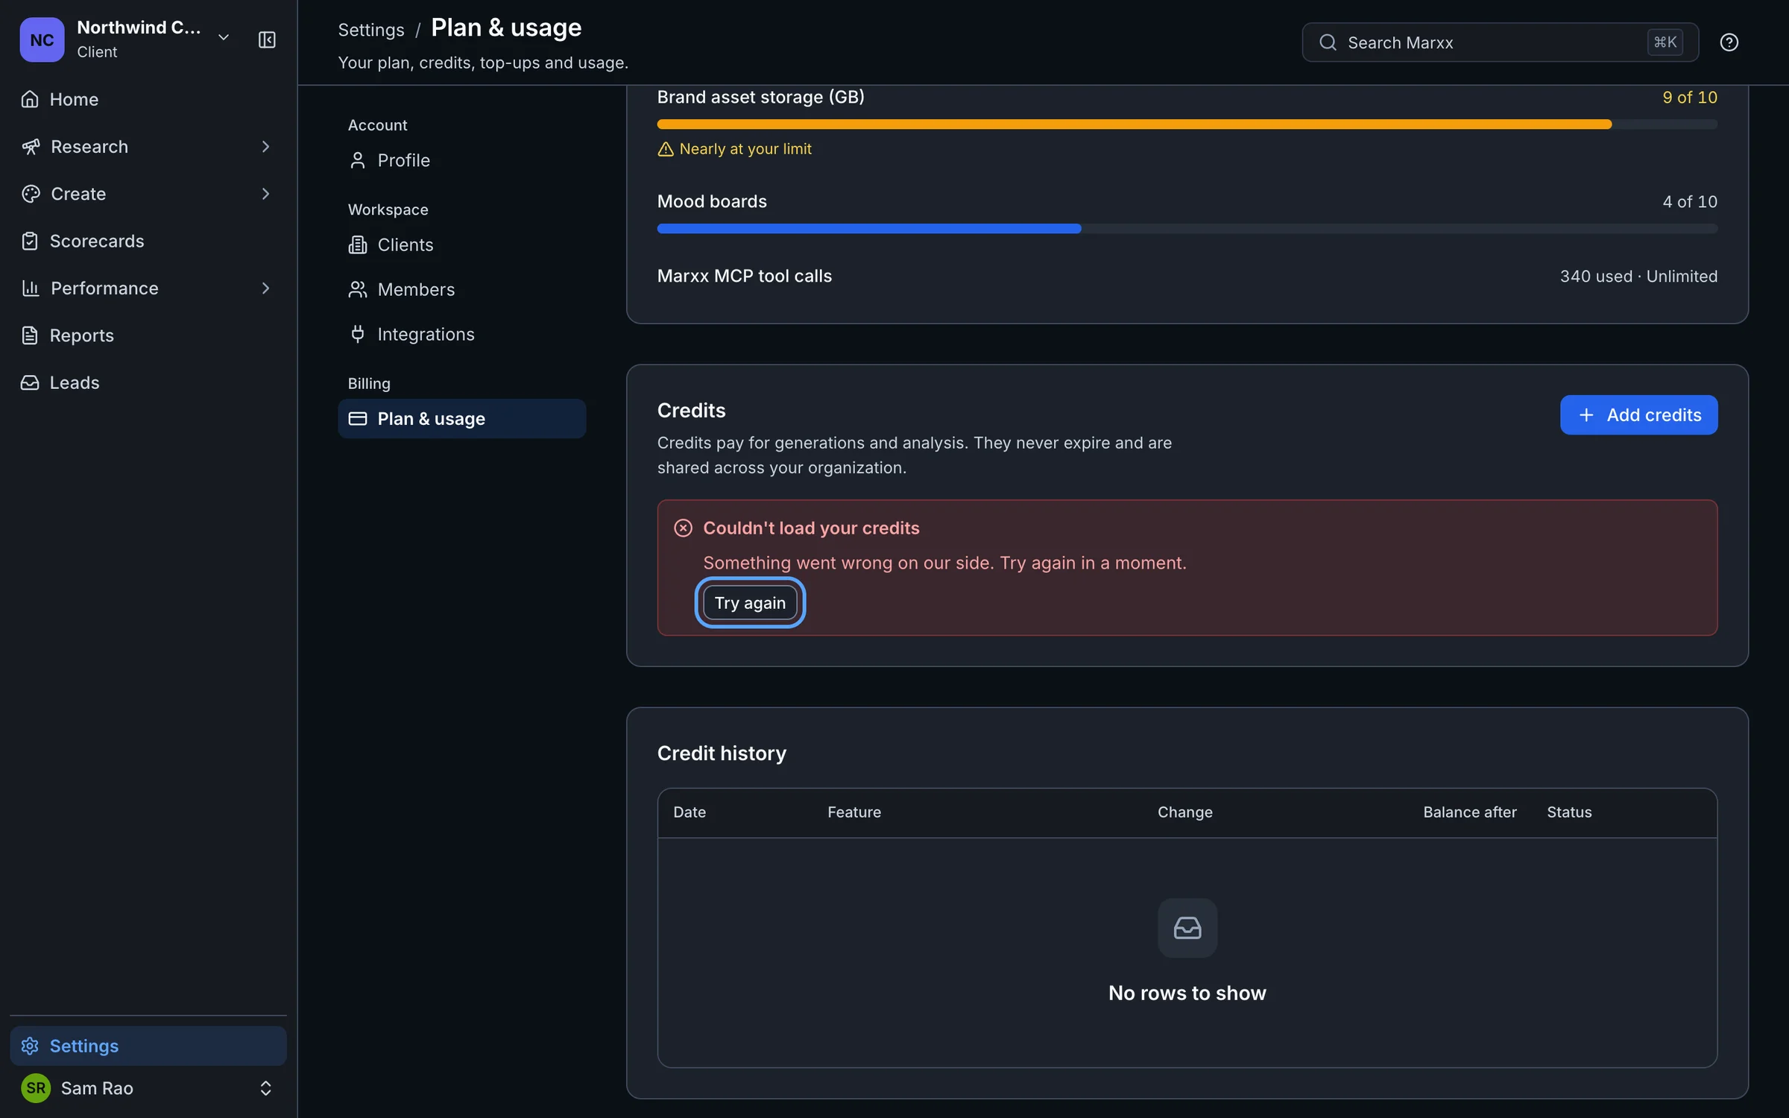Click the inbox icon above No rows to show
The image size is (1789, 1118).
tap(1187, 927)
